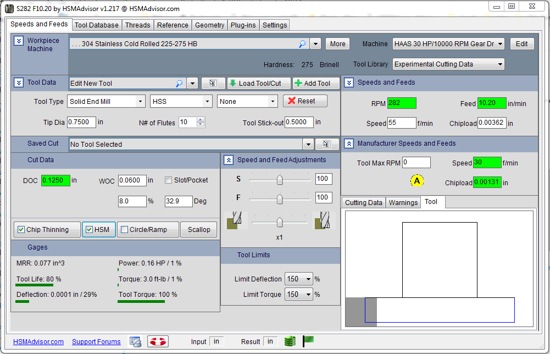Open the Support Forums link
Screen dimensions: 550x354
tap(96, 342)
